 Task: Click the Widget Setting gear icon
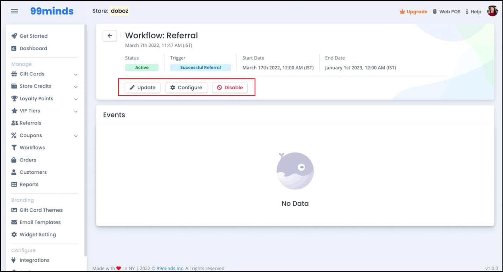(14, 235)
